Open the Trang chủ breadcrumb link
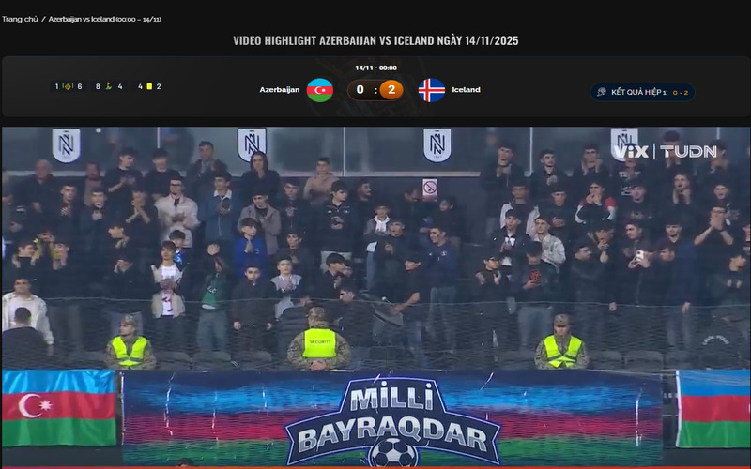Viewport: 751px width, 469px height. tap(20, 19)
